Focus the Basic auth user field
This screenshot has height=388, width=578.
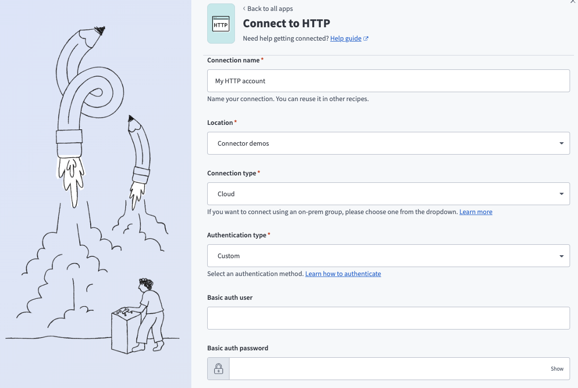pyautogui.click(x=388, y=318)
